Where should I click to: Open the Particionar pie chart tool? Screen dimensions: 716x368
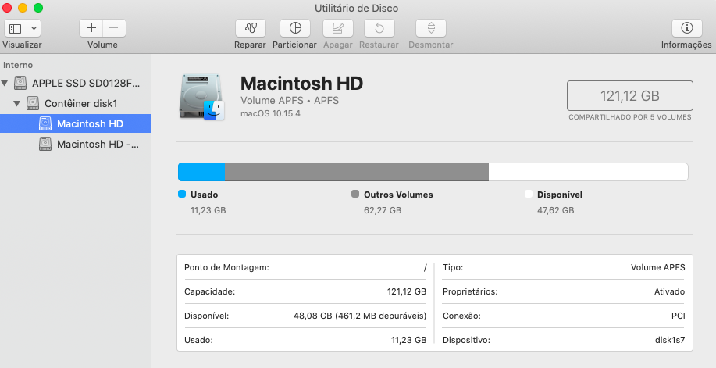294,28
